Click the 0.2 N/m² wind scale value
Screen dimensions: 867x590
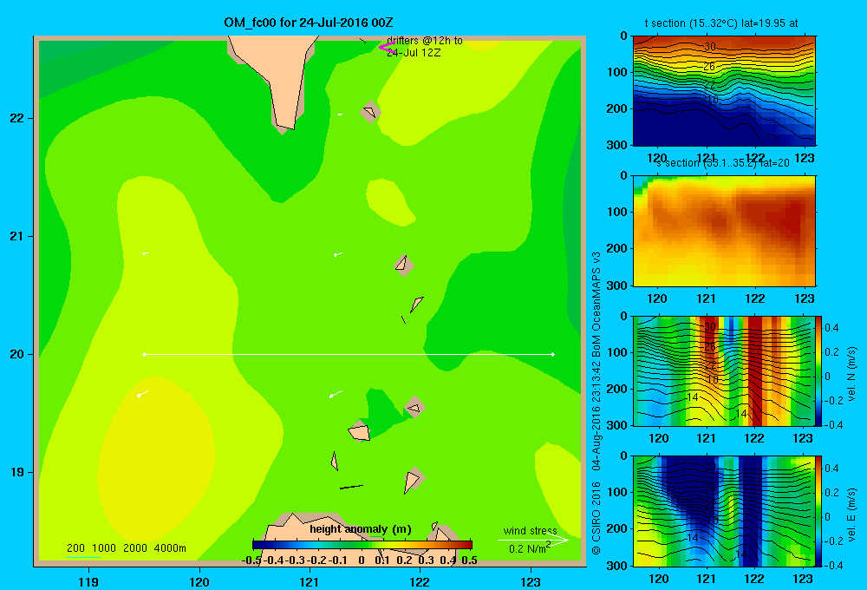pyautogui.click(x=530, y=548)
